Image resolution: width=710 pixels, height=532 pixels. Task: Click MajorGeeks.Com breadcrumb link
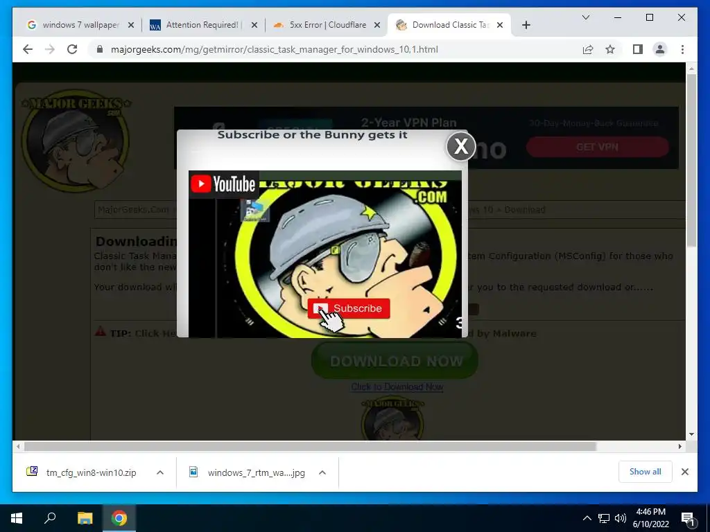click(134, 209)
